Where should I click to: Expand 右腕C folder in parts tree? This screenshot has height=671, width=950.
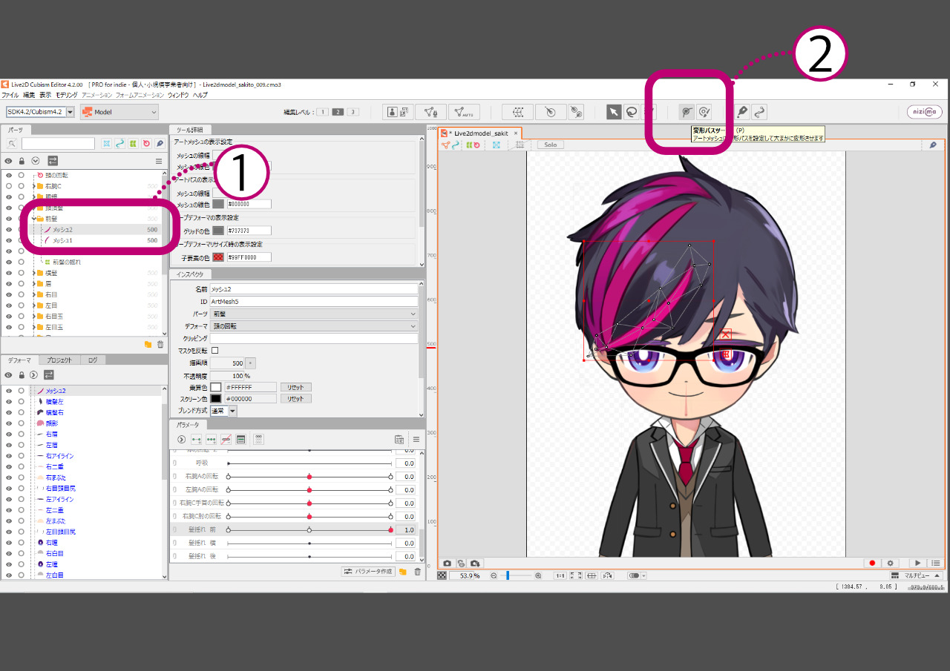34,186
